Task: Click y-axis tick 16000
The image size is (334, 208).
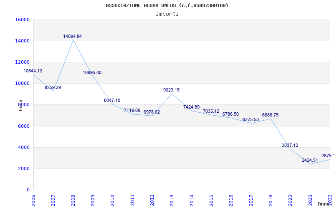Action: (x=23, y=20)
